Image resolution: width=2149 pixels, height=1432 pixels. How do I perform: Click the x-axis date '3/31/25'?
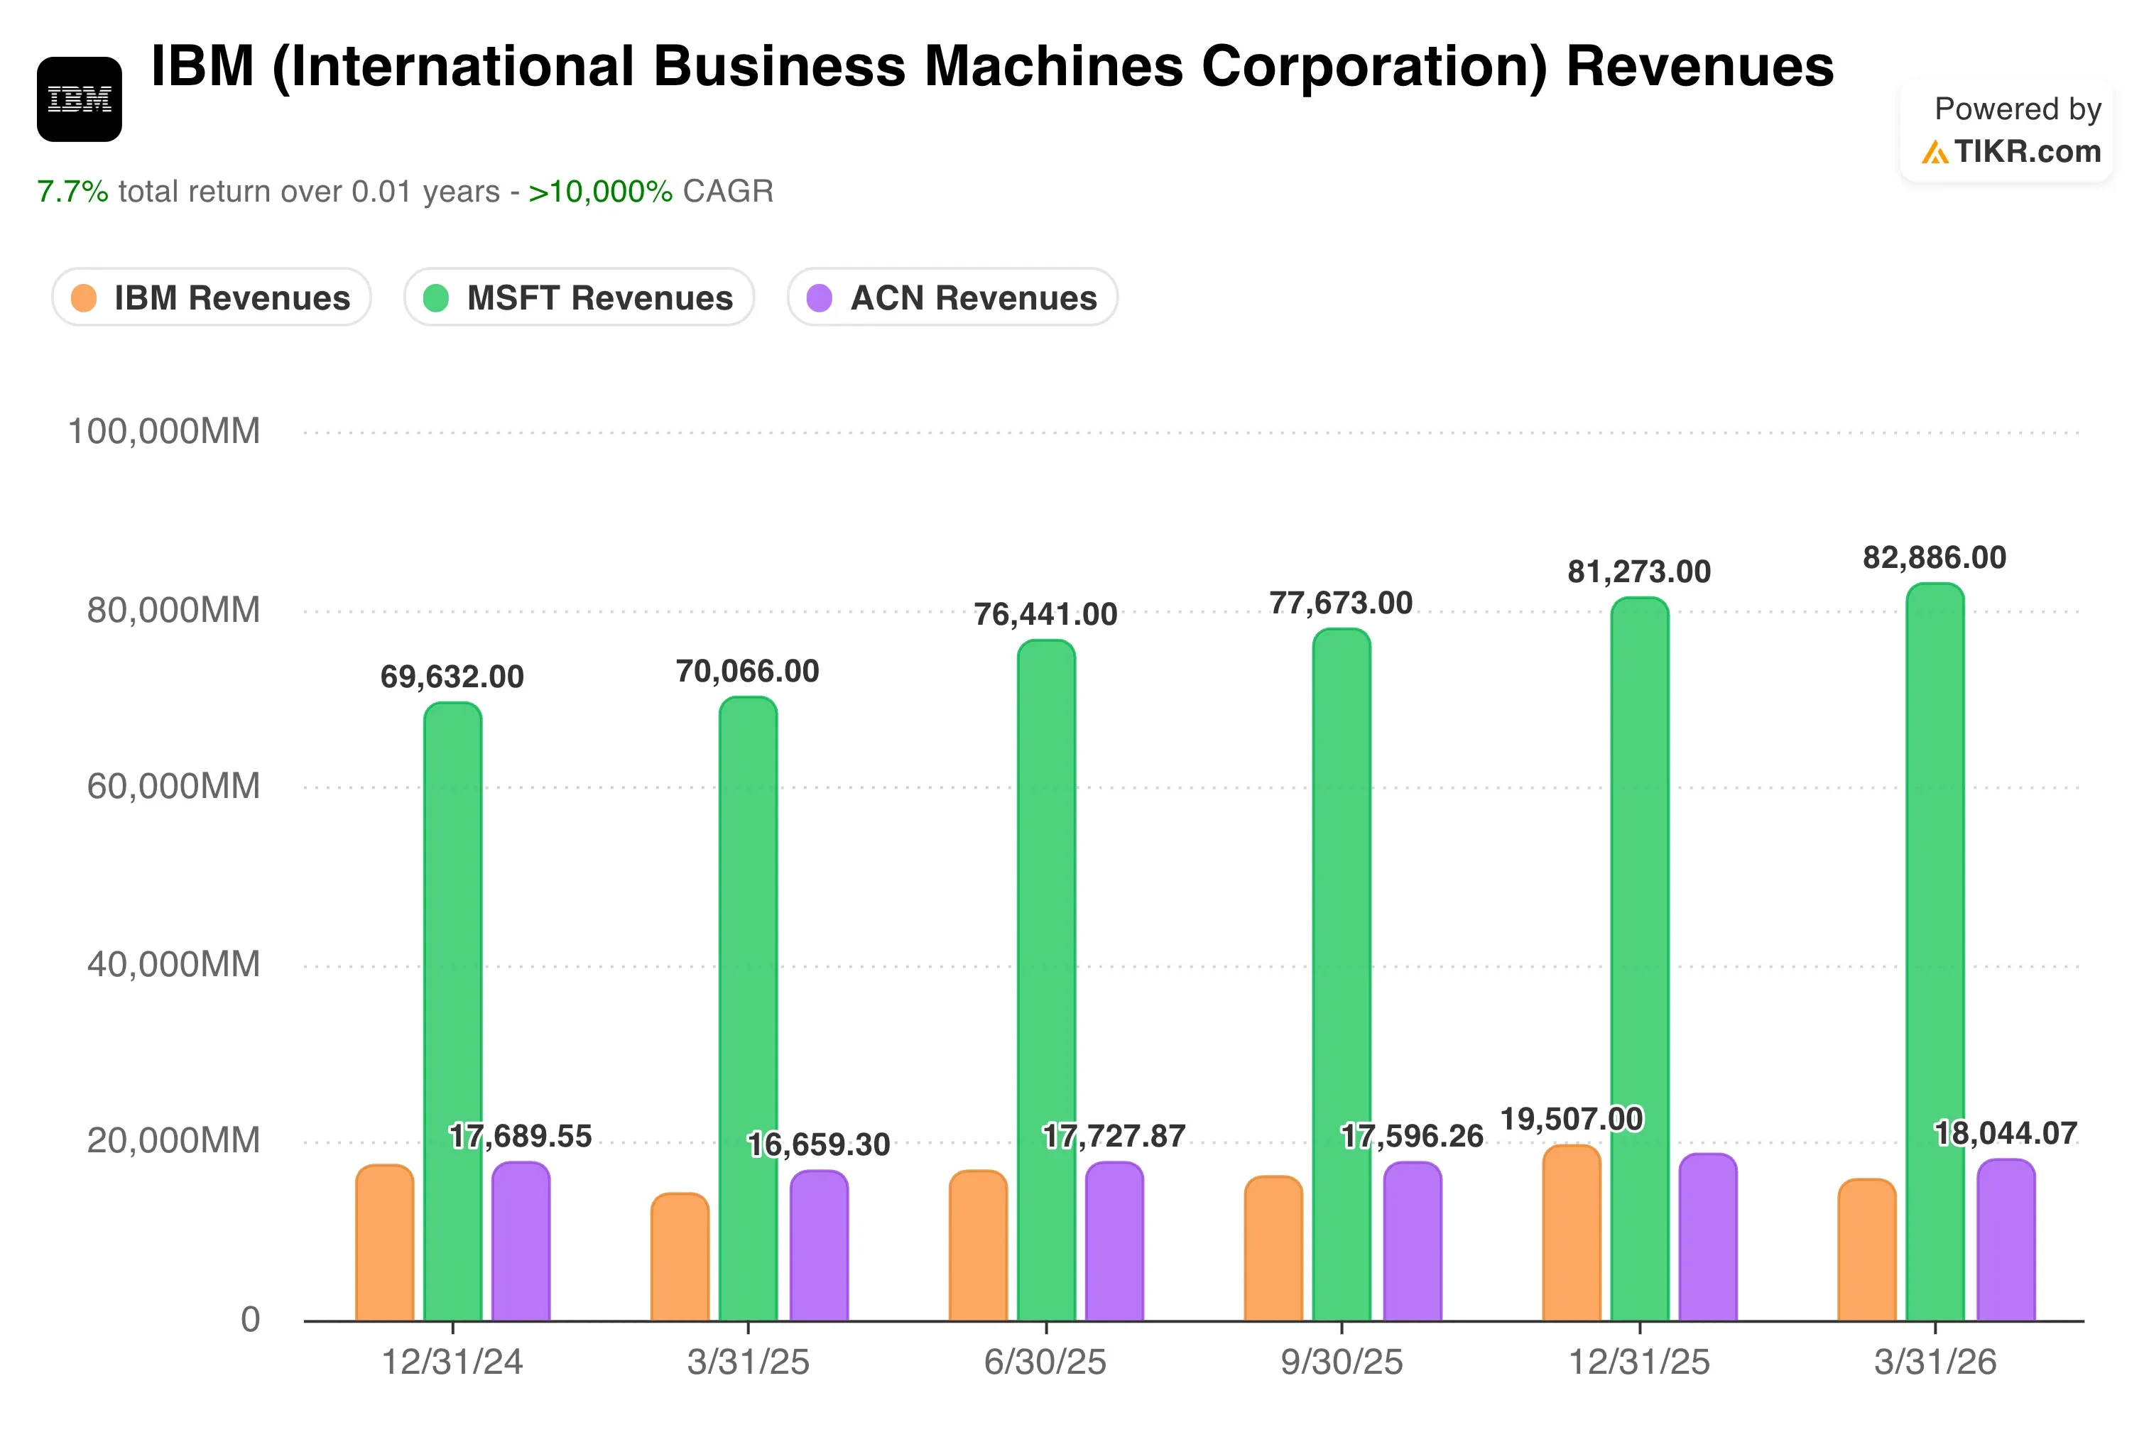[748, 1362]
